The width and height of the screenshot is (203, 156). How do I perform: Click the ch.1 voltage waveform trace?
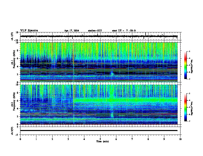99,36
